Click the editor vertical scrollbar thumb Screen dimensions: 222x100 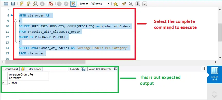tap(220, 32)
